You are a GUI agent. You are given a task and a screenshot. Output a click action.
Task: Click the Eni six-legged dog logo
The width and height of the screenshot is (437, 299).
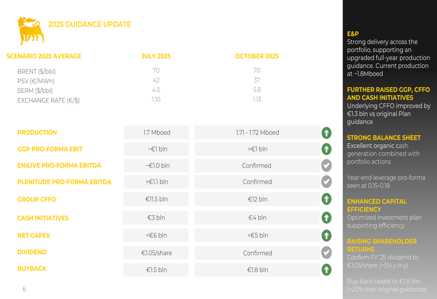pyautogui.click(x=31, y=30)
